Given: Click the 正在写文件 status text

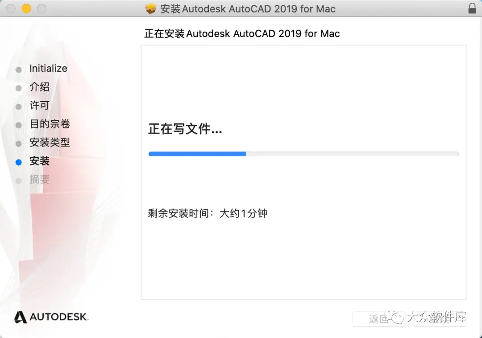Looking at the screenshot, I should coord(185,129).
